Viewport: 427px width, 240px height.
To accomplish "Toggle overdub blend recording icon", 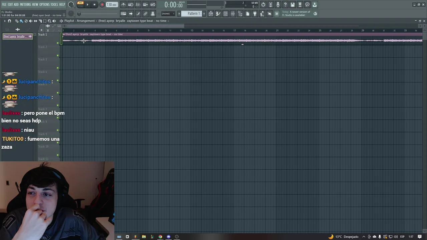I will [145, 5].
